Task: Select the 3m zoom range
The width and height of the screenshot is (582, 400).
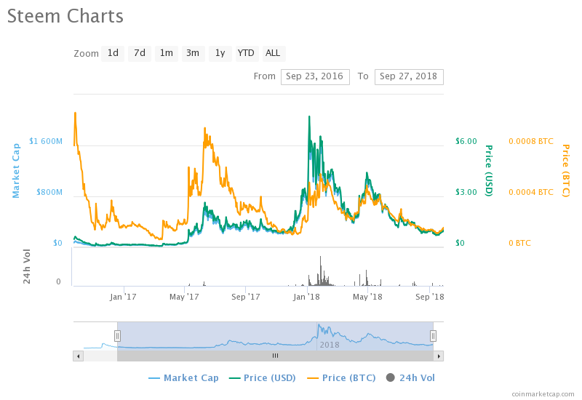Action: pyautogui.click(x=193, y=53)
